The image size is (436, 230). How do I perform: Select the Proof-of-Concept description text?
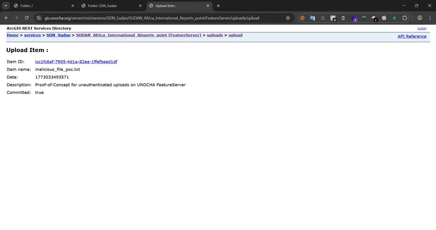coord(110,85)
